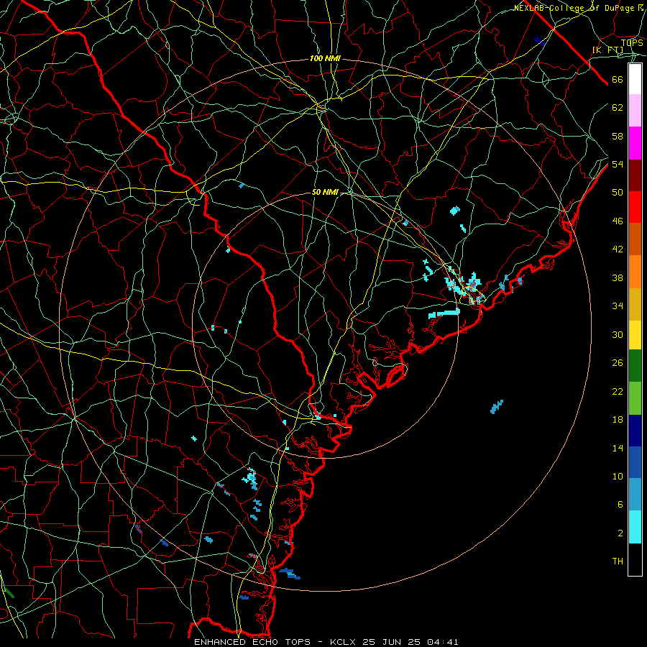Click the white color swatch in legend
Screen dimensions: 647x647
click(635, 79)
